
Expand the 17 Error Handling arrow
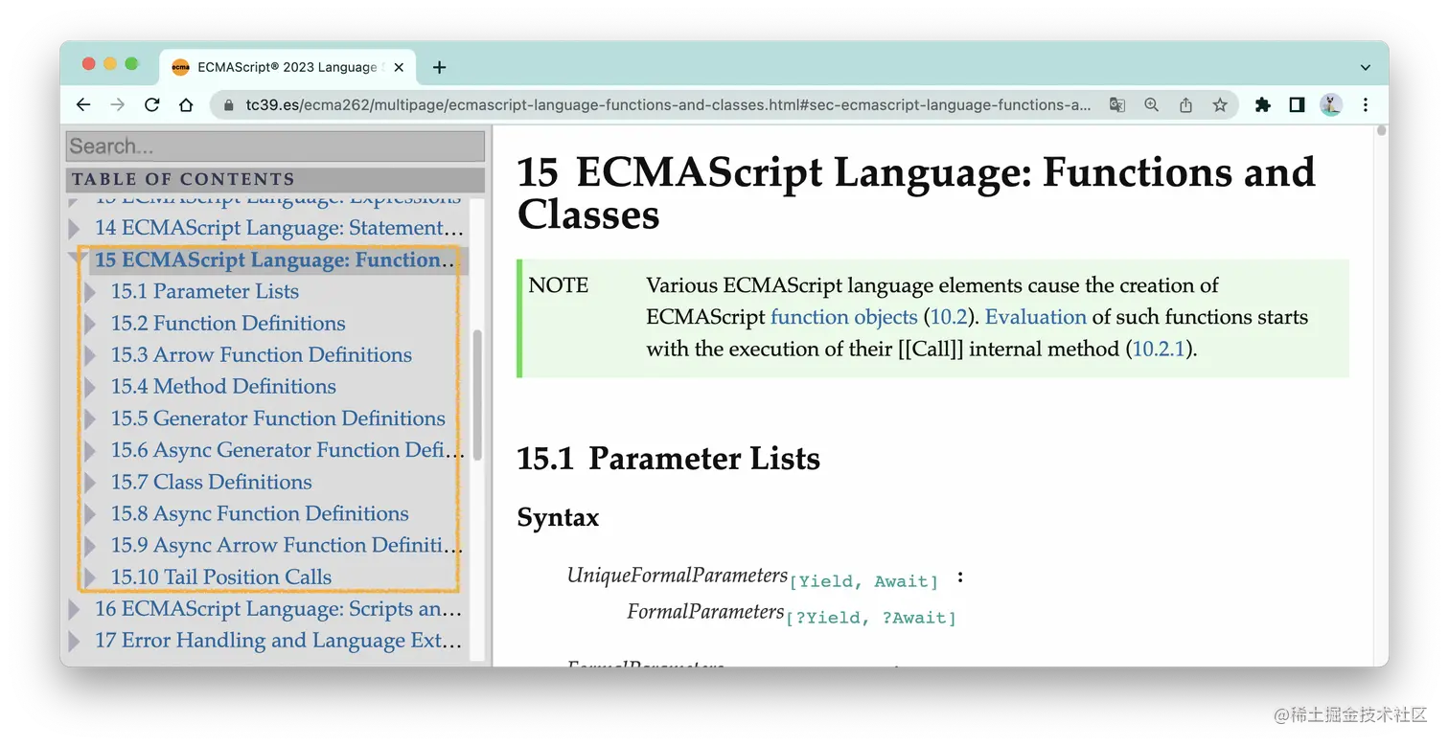(75, 641)
